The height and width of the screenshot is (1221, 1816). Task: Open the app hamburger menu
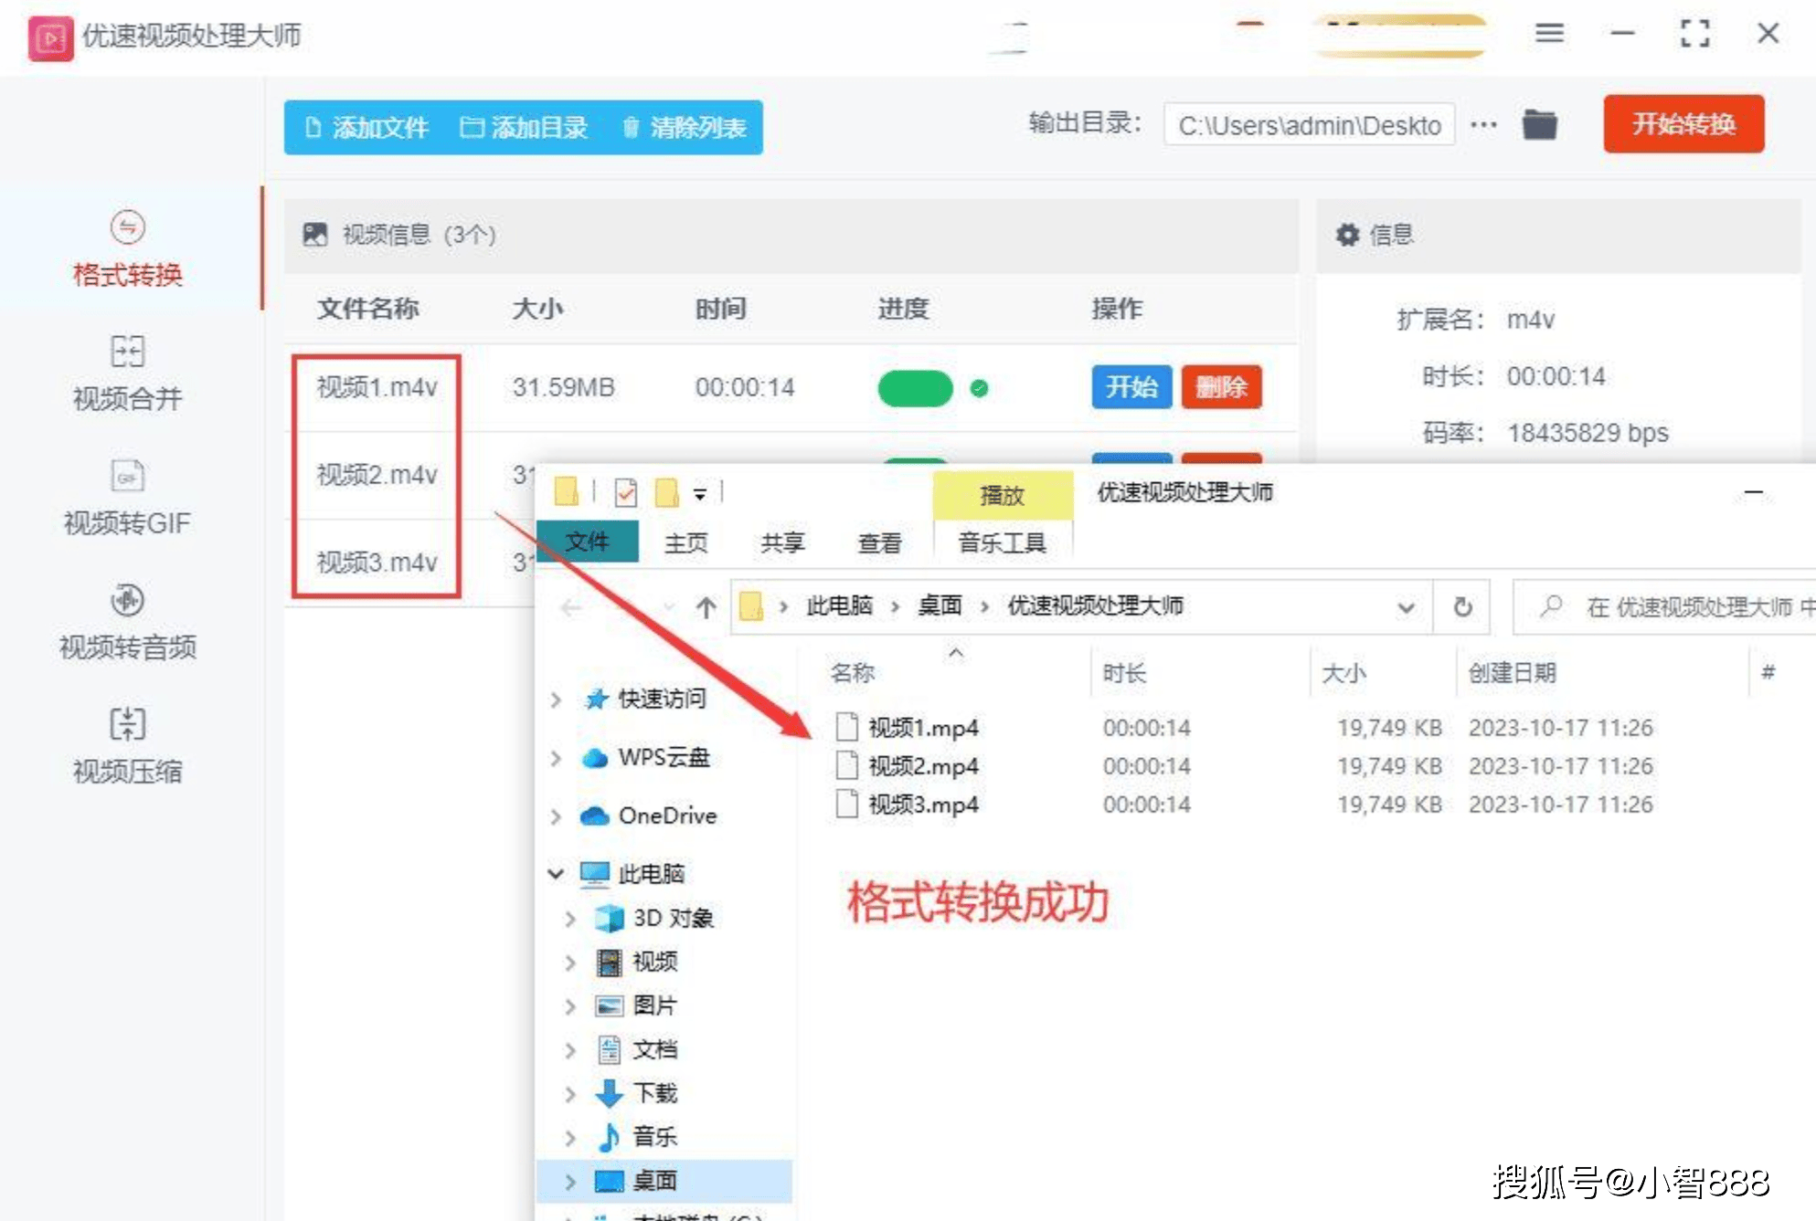click(1548, 34)
